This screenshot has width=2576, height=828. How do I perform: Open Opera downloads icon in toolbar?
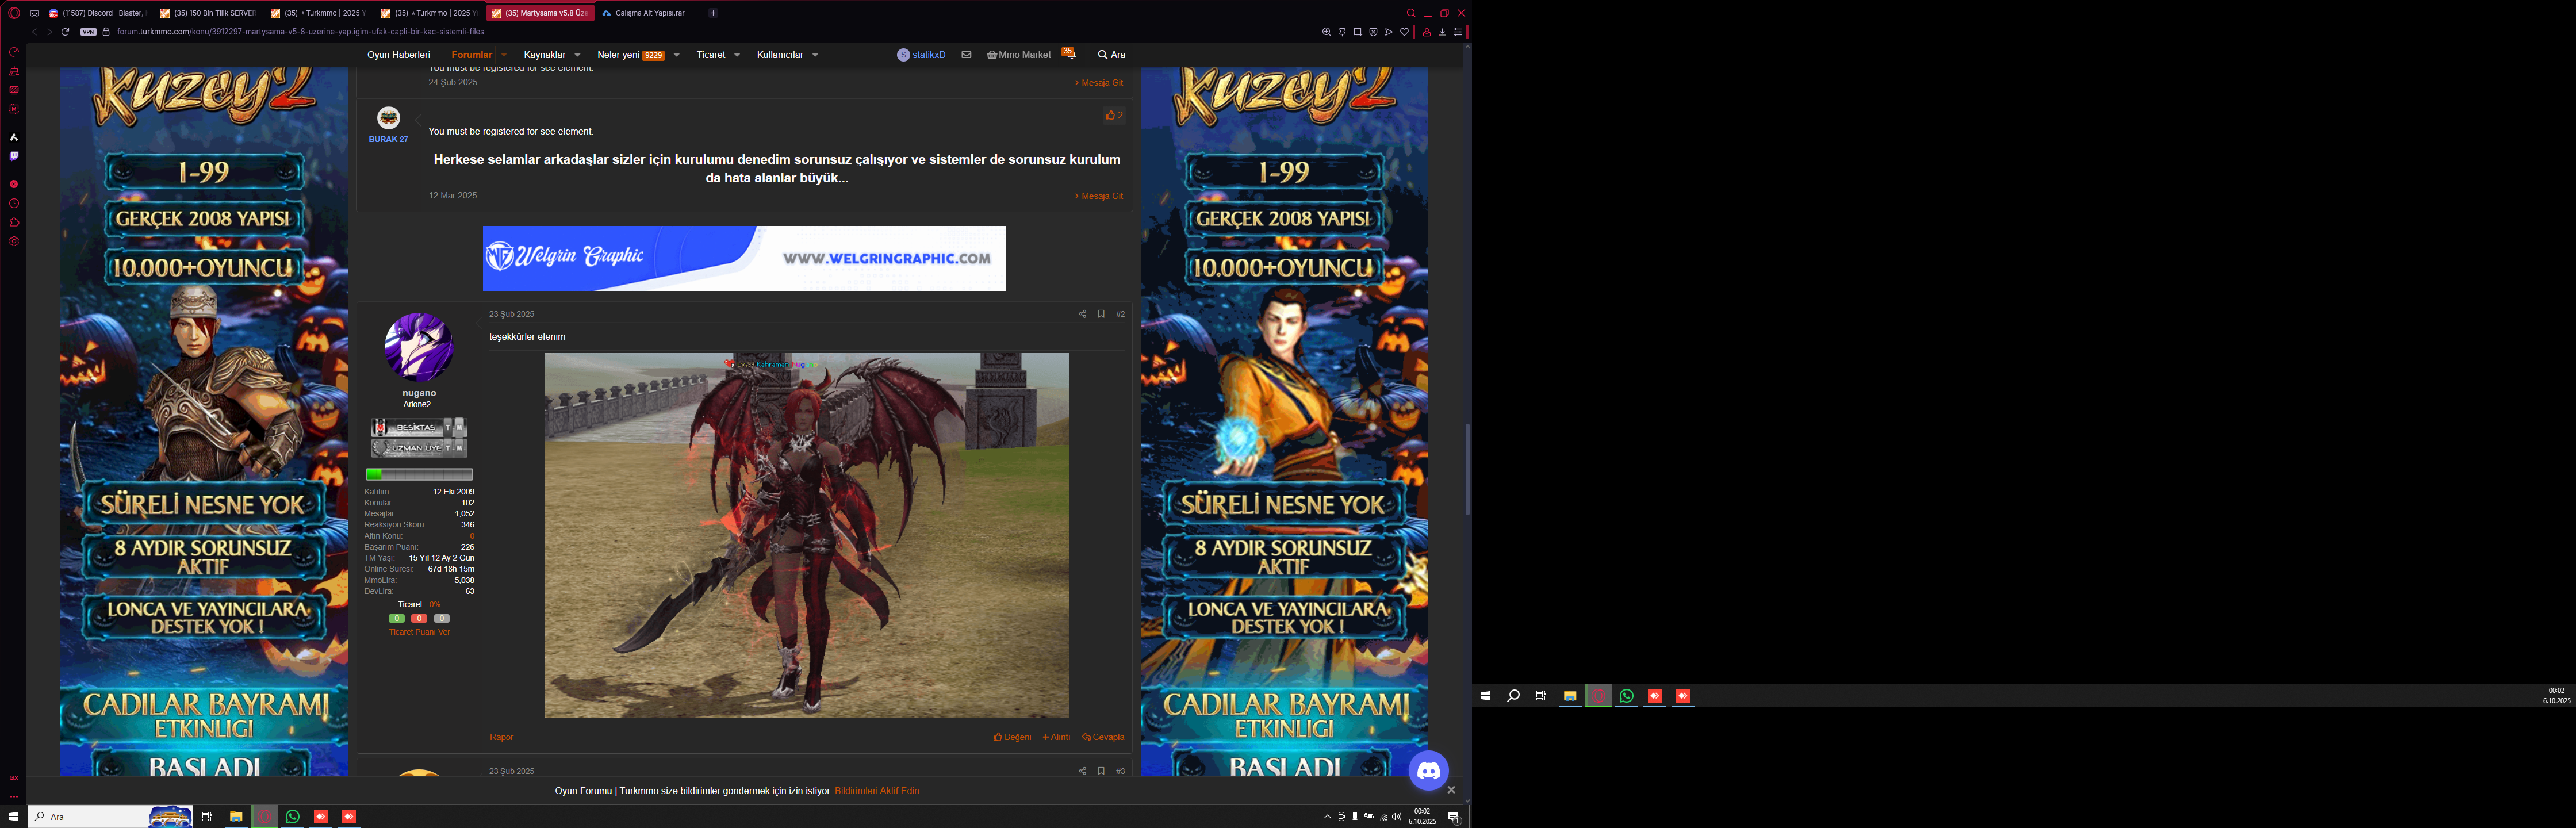click(1442, 32)
